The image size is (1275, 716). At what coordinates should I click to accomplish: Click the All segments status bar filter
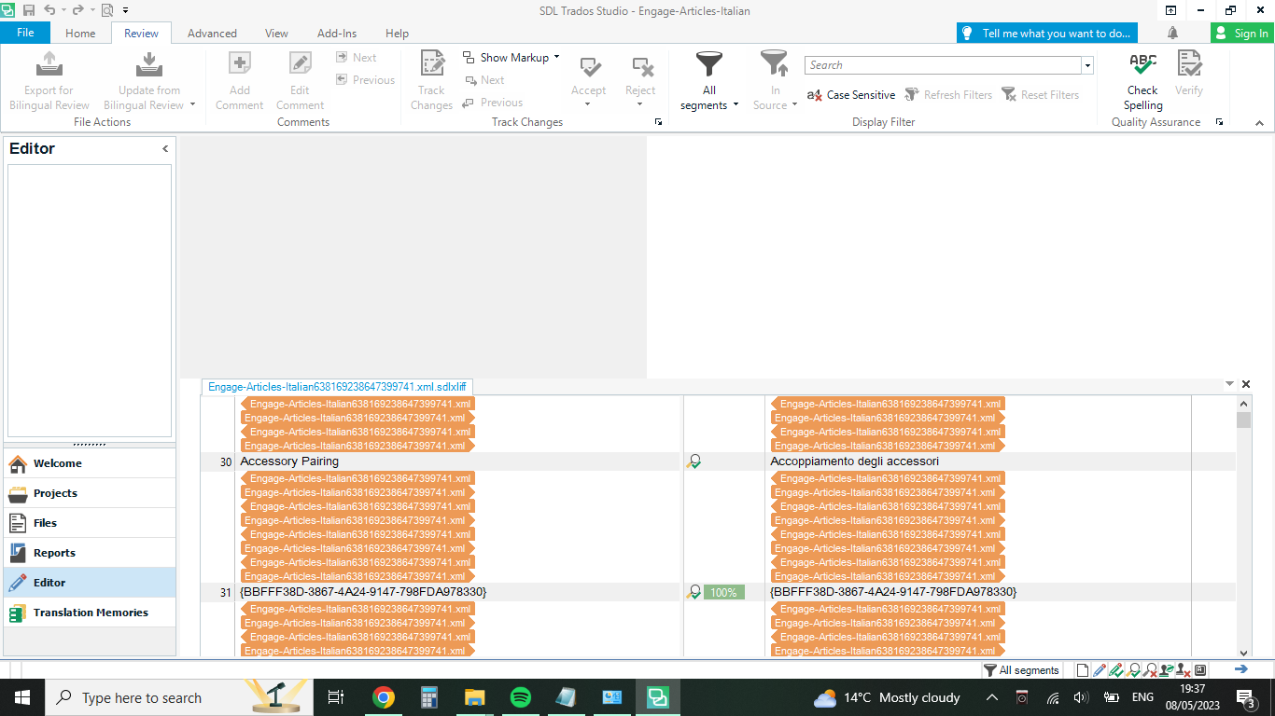click(1021, 670)
